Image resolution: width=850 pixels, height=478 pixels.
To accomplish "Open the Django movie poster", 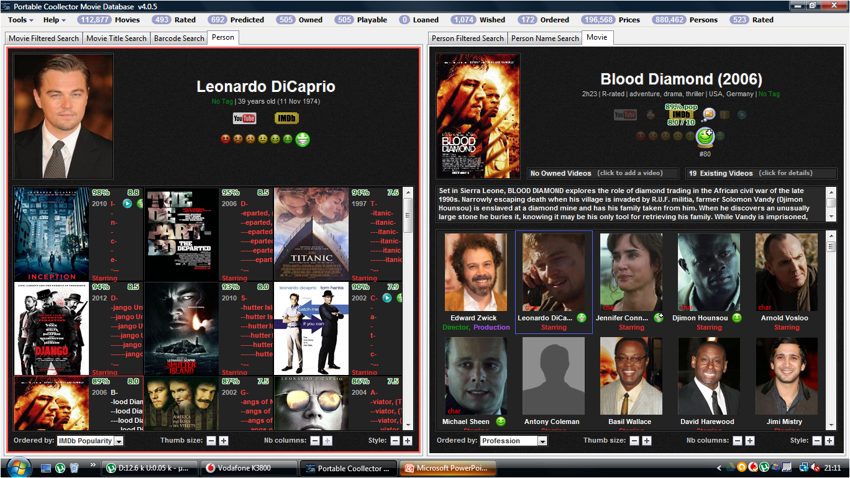I will pos(52,329).
